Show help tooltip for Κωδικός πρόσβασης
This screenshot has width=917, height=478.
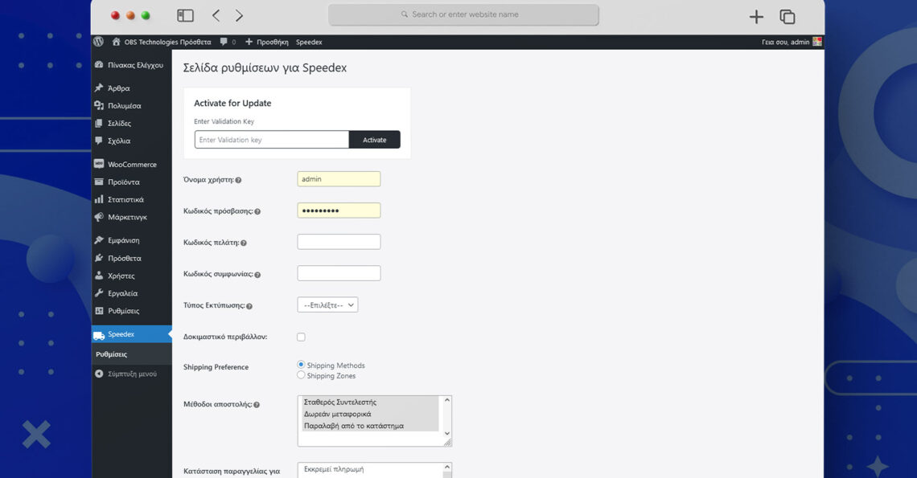coord(257,211)
